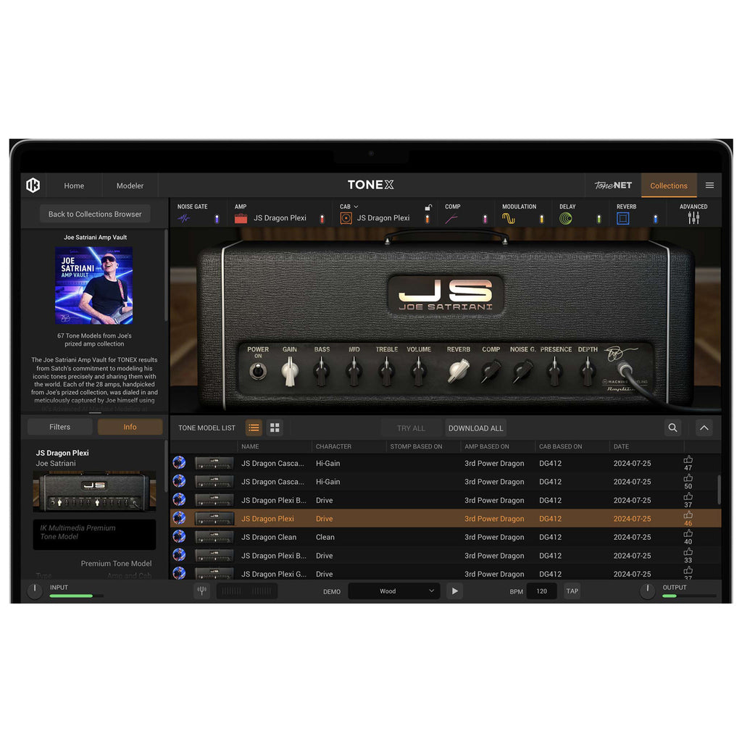The image size is (742, 742).
Task: Switch tone model list to list view
Action: [x=254, y=428]
